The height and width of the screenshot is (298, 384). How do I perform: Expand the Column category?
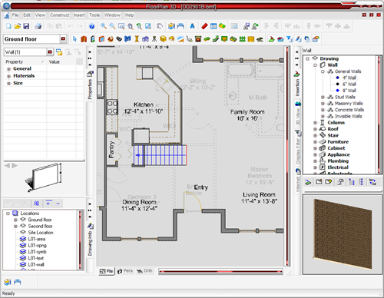click(315, 123)
